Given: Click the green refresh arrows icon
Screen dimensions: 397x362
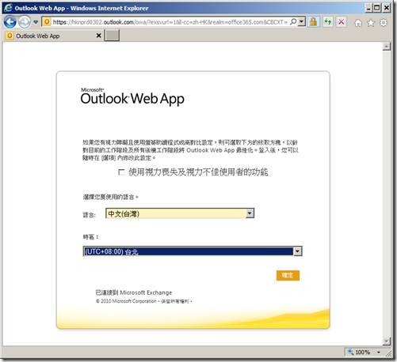Looking at the screenshot, I should [328, 22].
